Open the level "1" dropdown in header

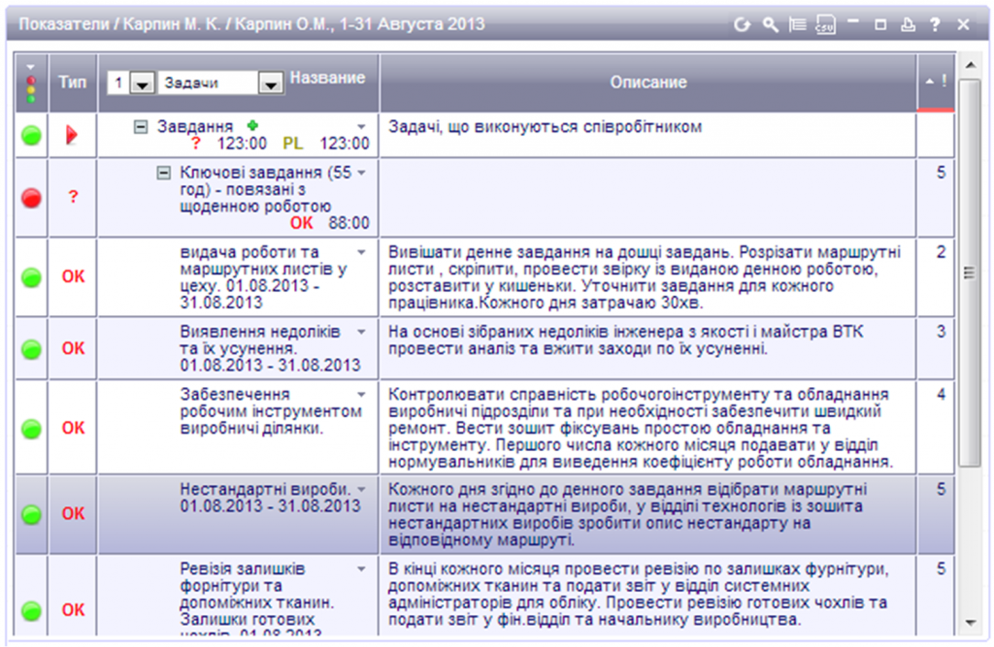point(142,83)
